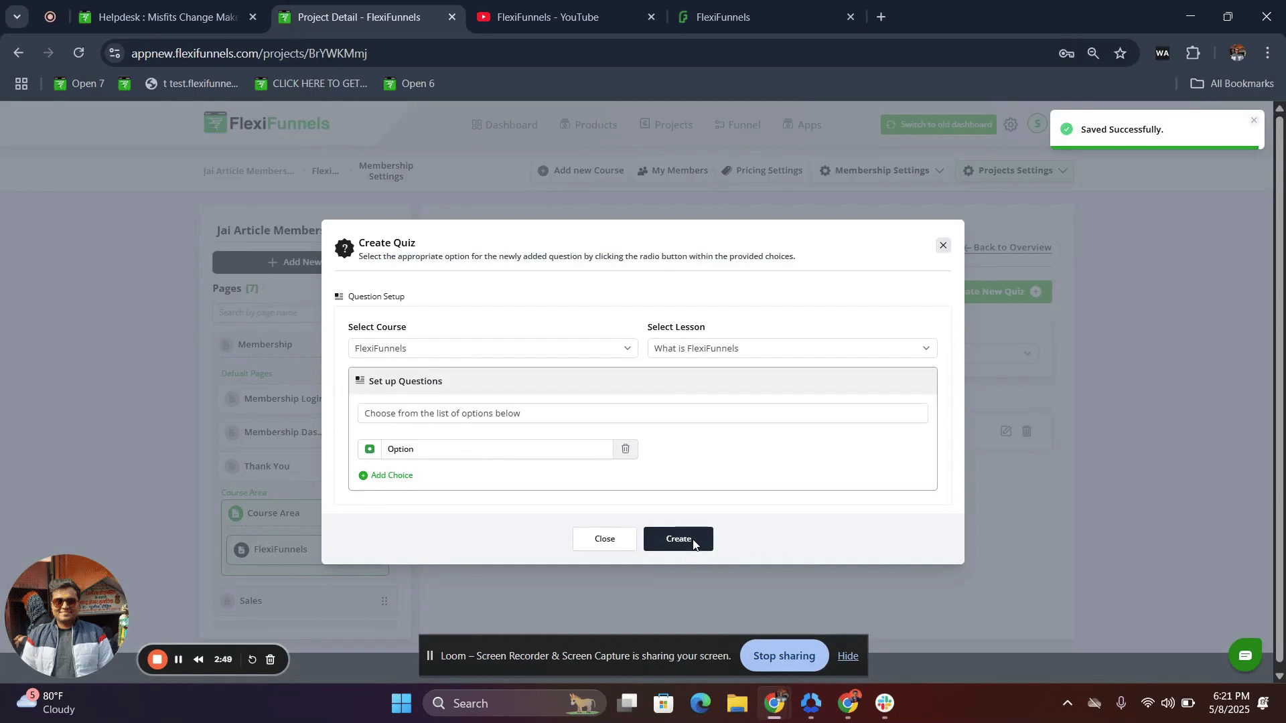Pause the Loom recording
The width and height of the screenshot is (1286, 723).
click(x=178, y=659)
